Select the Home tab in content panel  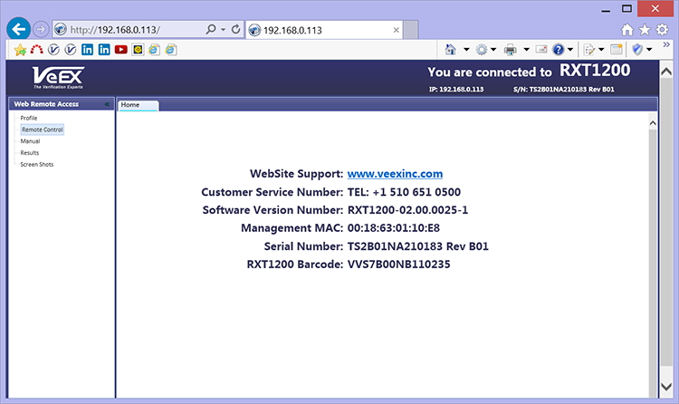pos(139,105)
